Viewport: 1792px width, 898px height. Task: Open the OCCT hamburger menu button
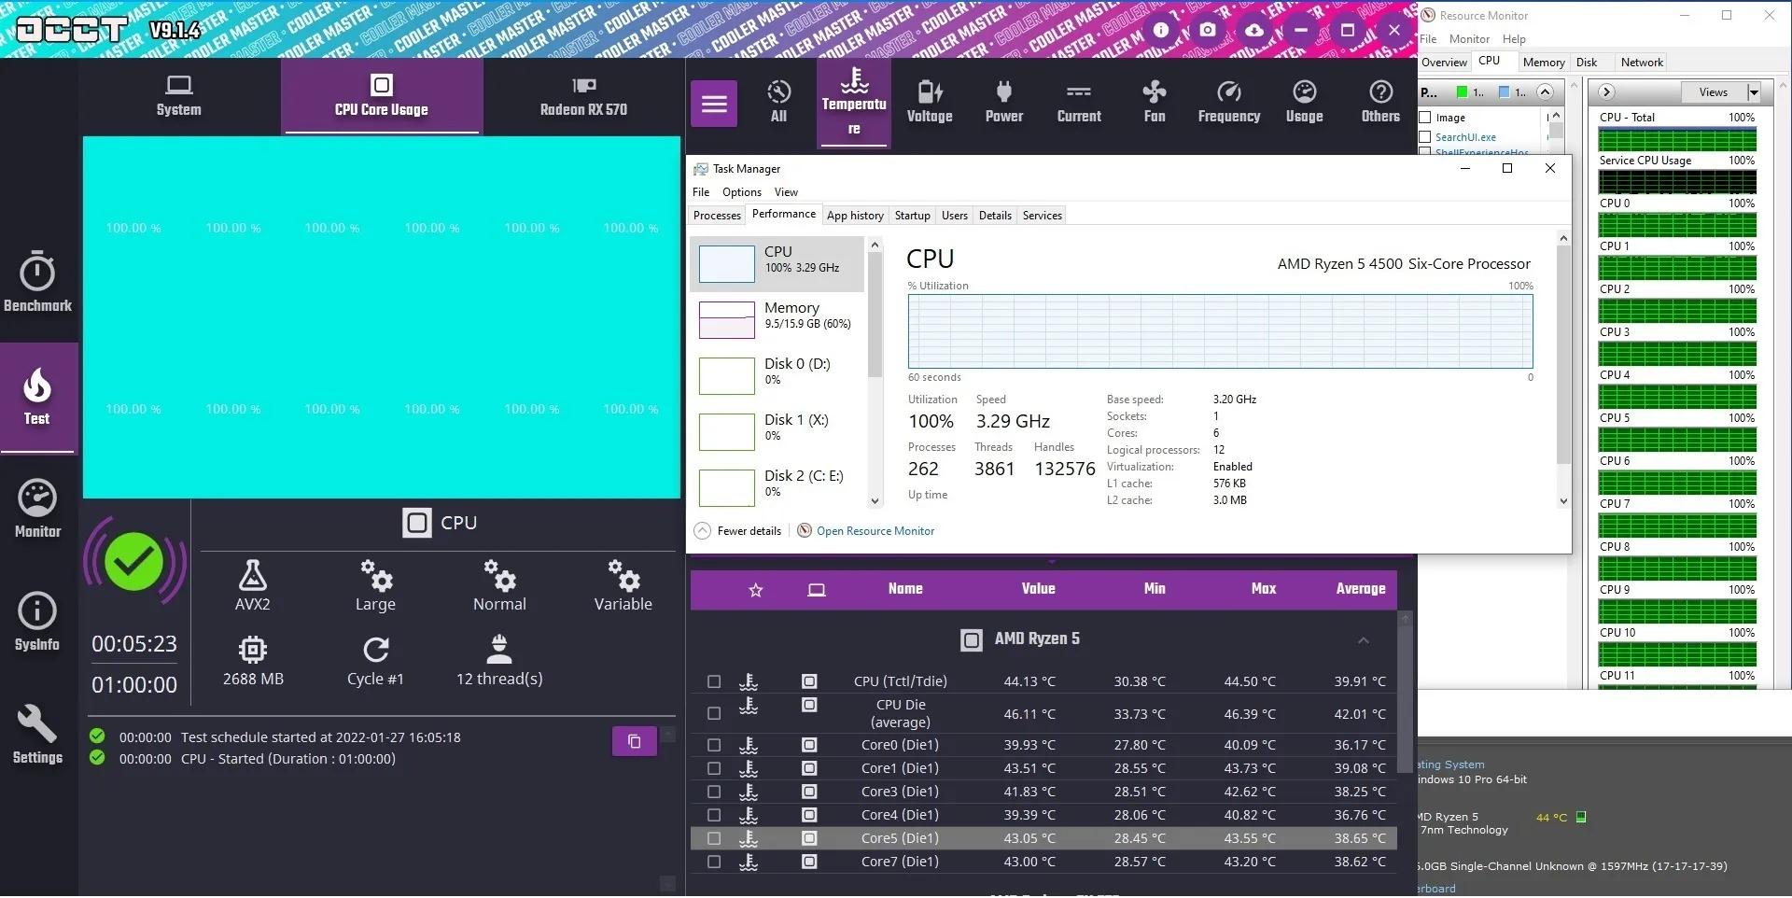[x=714, y=104]
